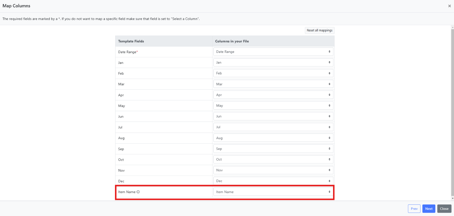Open the Jul column mapping dropdown
Viewport: 454px width, 216px height.
(273, 127)
